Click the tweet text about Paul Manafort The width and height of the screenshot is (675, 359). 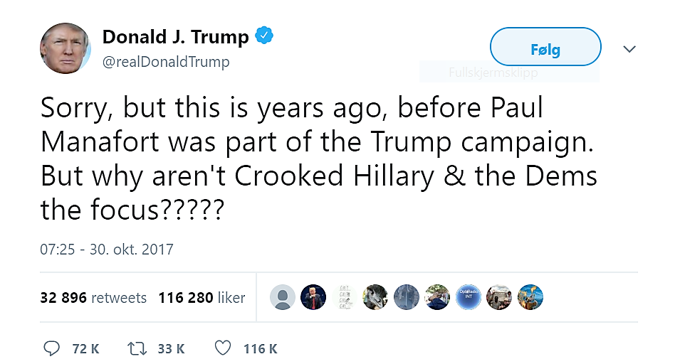point(318,159)
